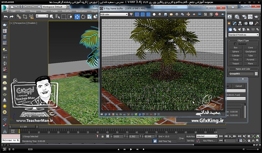Click the render teapot in V-Ray frame buffer
The image size is (262, 153).
222,14
